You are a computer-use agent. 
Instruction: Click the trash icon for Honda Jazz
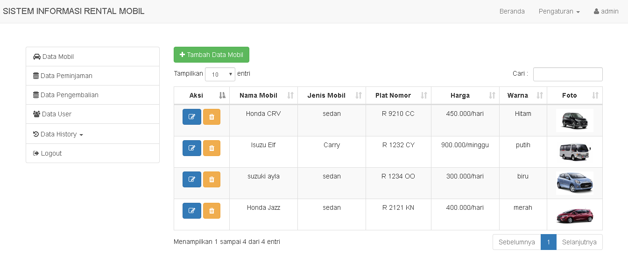[x=212, y=211]
